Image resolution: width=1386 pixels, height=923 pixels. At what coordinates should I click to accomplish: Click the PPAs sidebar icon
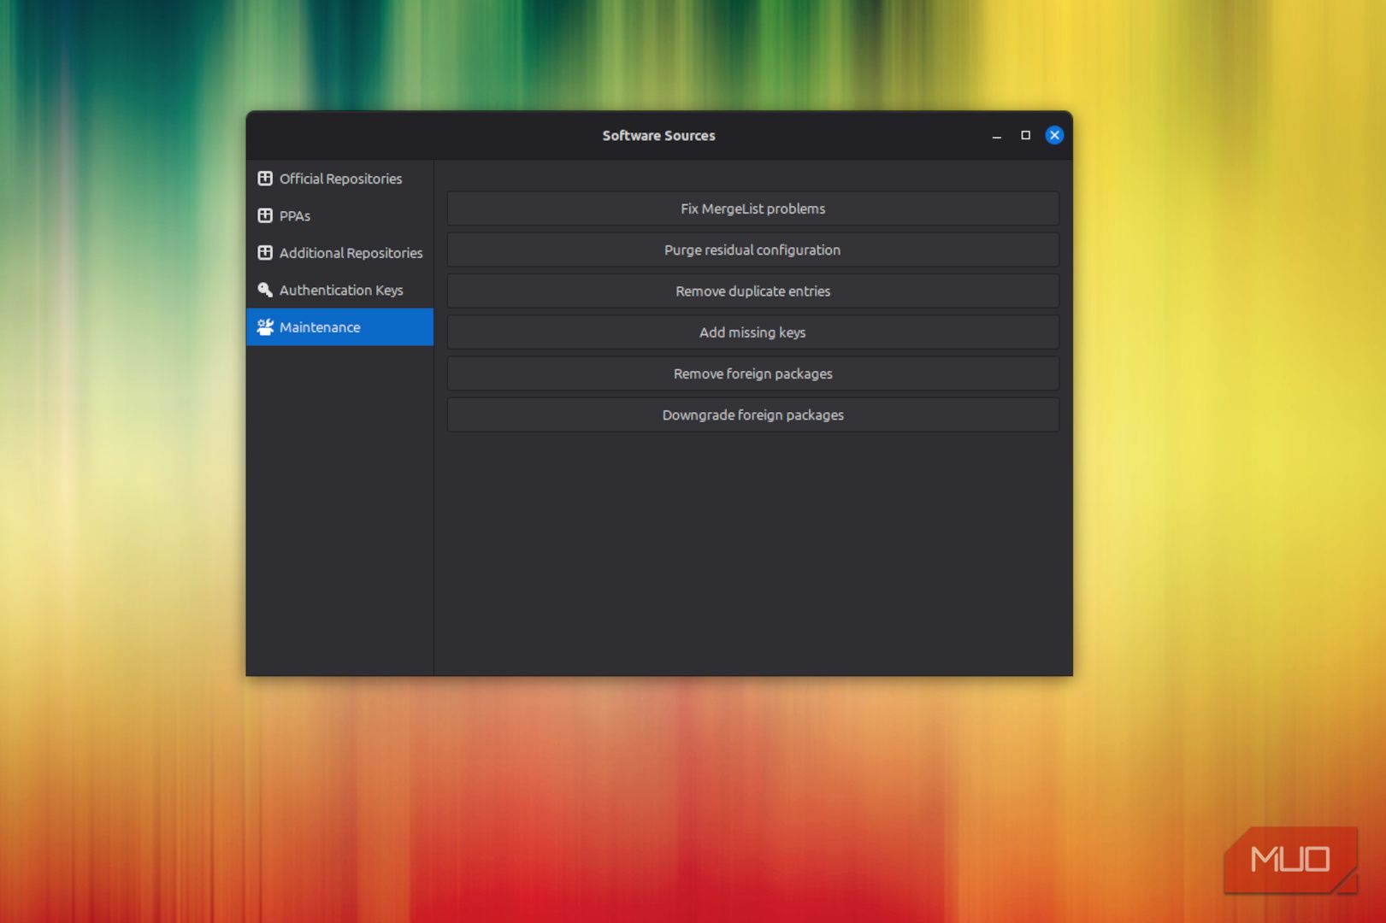pos(265,215)
